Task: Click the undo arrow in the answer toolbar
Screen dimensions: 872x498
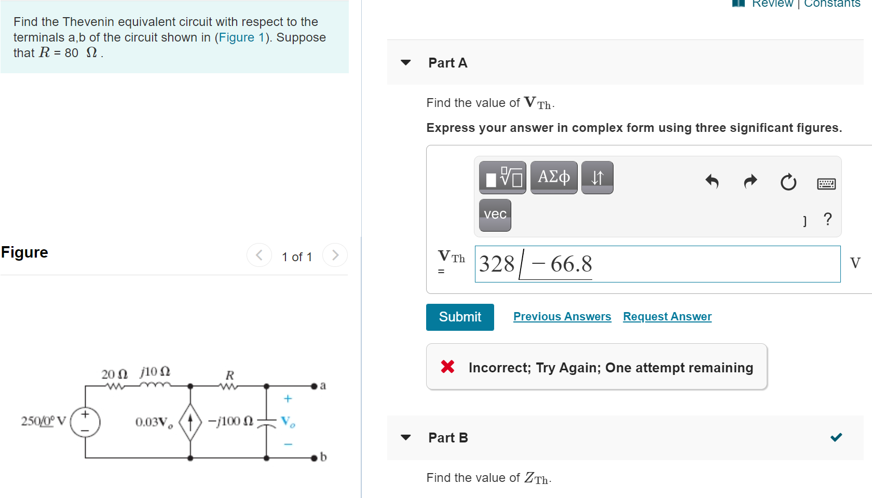Action: pyautogui.click(x=712, y=182)
